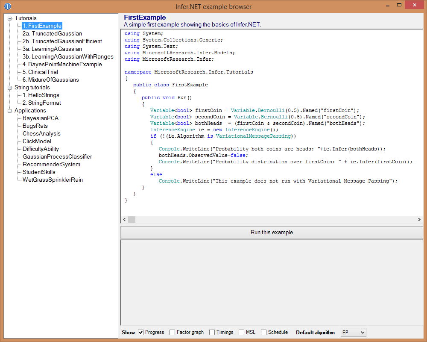Click the code scrollbar right arrow
Viewport: 427px width, 342px height.
pos(419,220)
